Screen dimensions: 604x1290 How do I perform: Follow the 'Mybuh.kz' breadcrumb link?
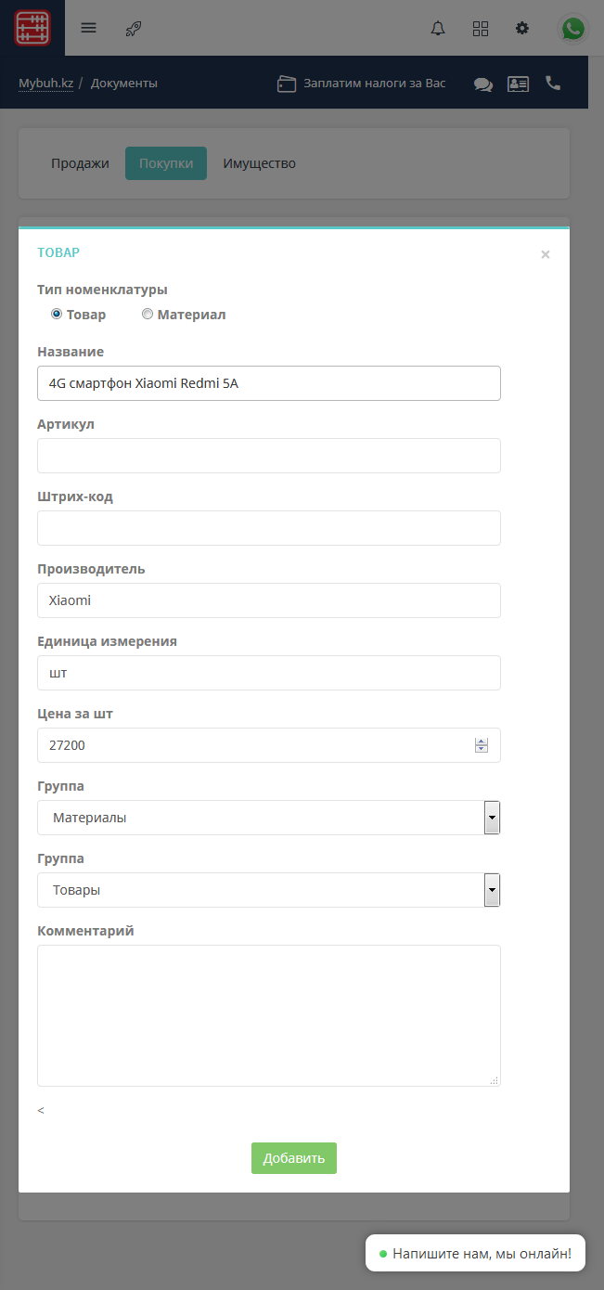pyautogui.click(x=45, y=83)
